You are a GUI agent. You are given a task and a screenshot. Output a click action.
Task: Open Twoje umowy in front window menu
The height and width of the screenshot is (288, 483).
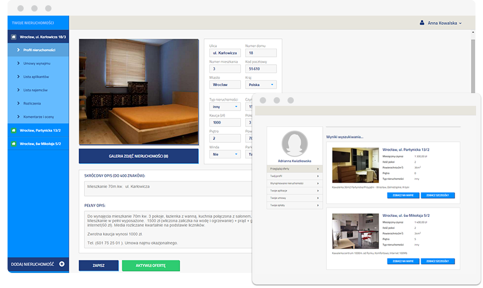[294, 198]
